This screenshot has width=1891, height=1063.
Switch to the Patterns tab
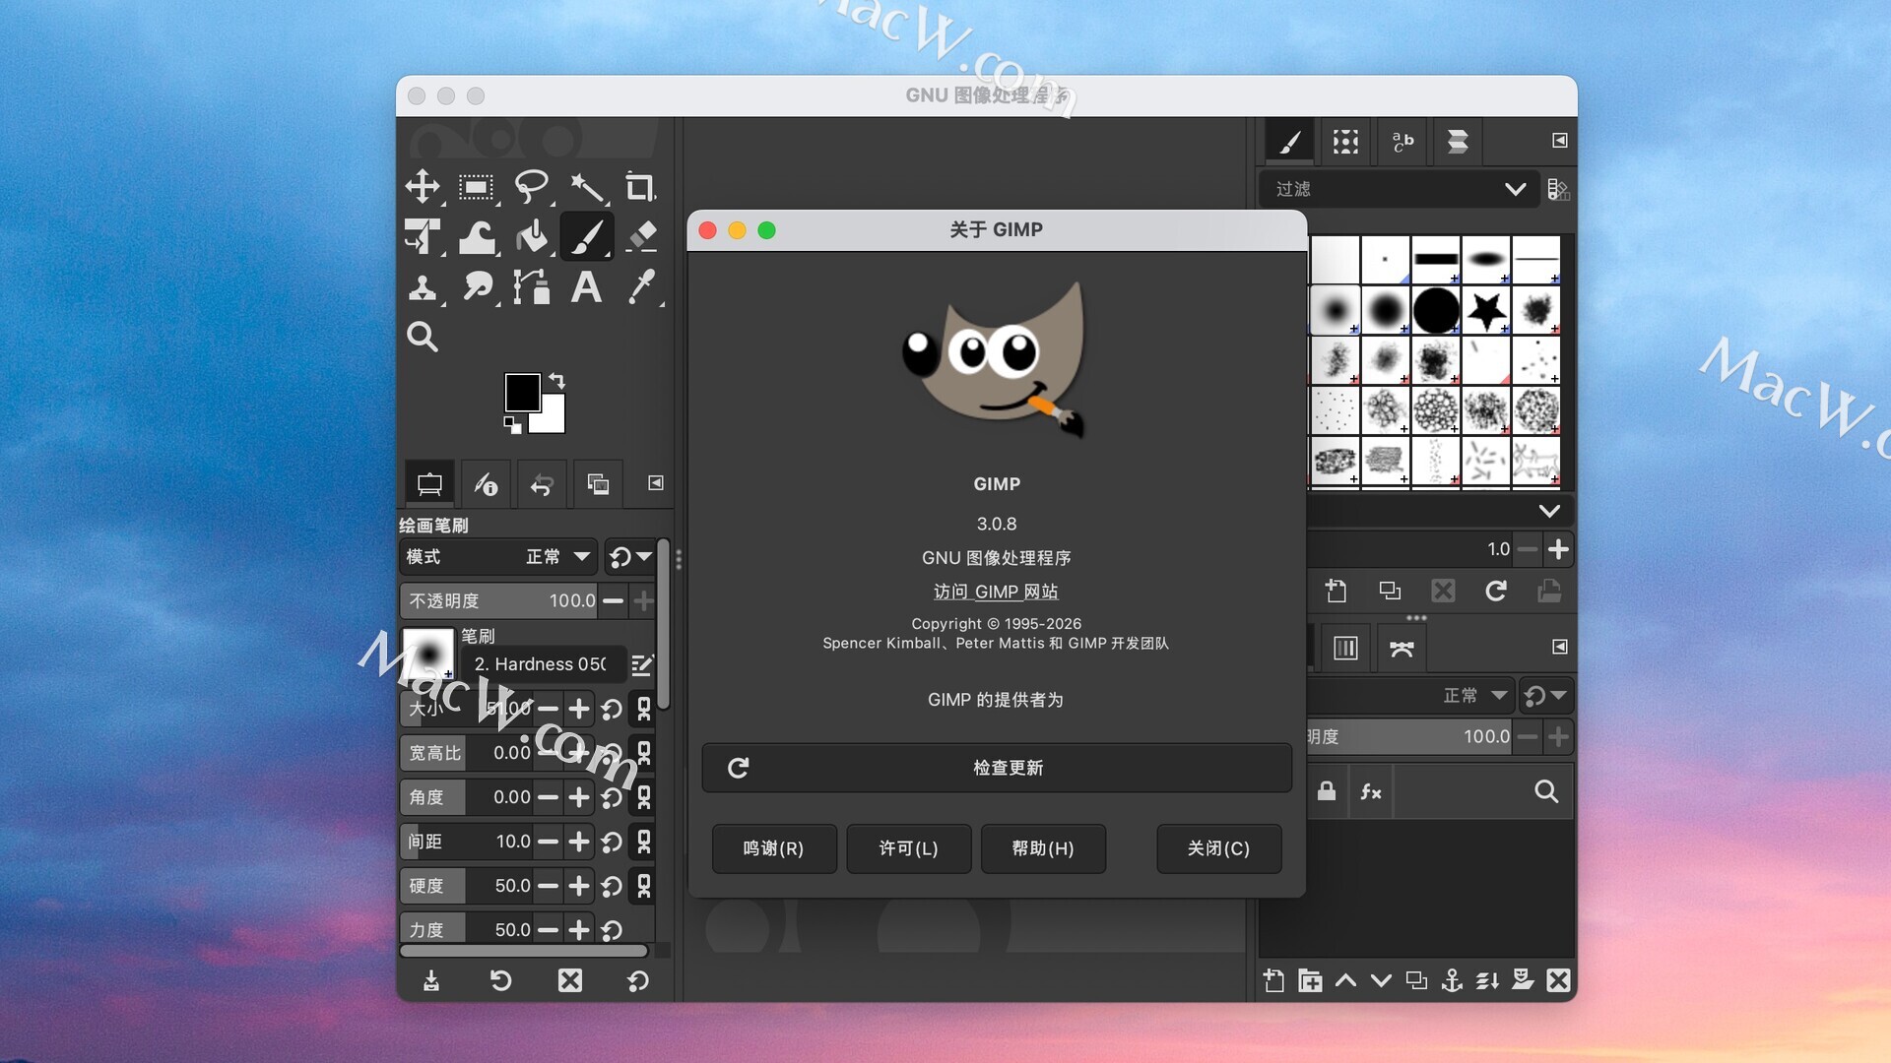[x=1345, y=142]
